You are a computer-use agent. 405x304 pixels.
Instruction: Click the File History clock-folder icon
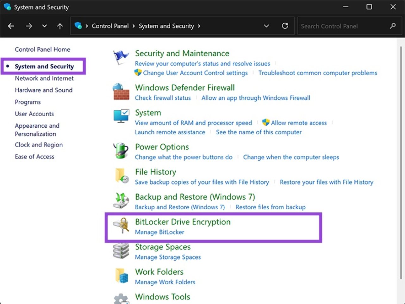click(x=121, y=176)
